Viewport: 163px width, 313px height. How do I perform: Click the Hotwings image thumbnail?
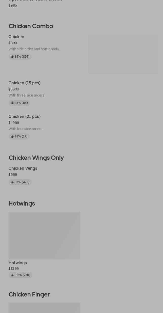[x=44, y=236]
